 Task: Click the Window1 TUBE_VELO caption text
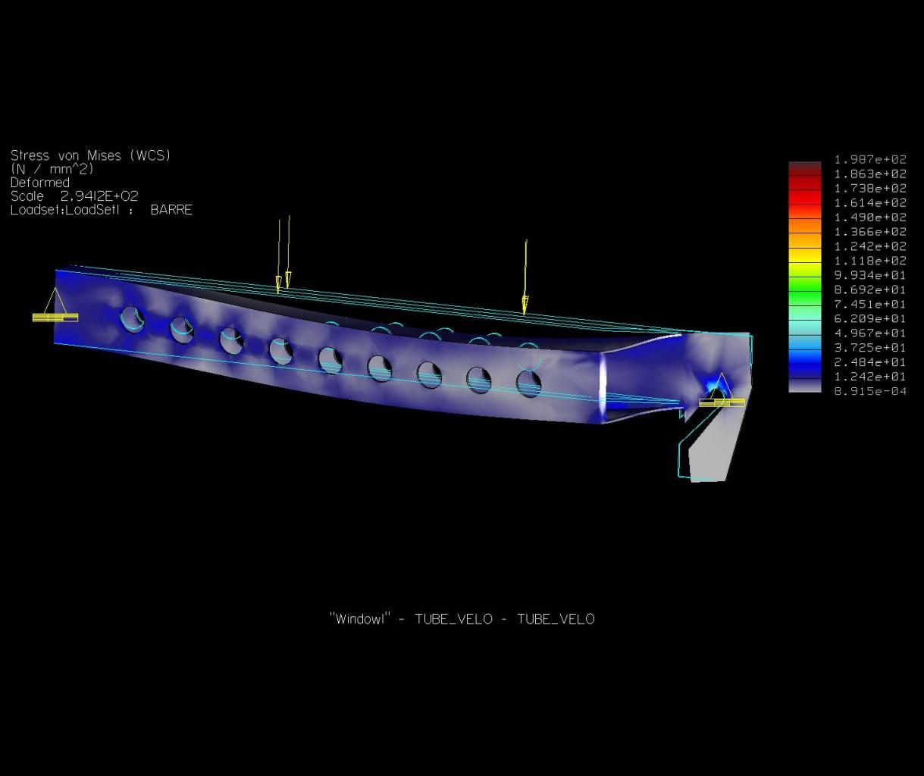pos(462,619)
